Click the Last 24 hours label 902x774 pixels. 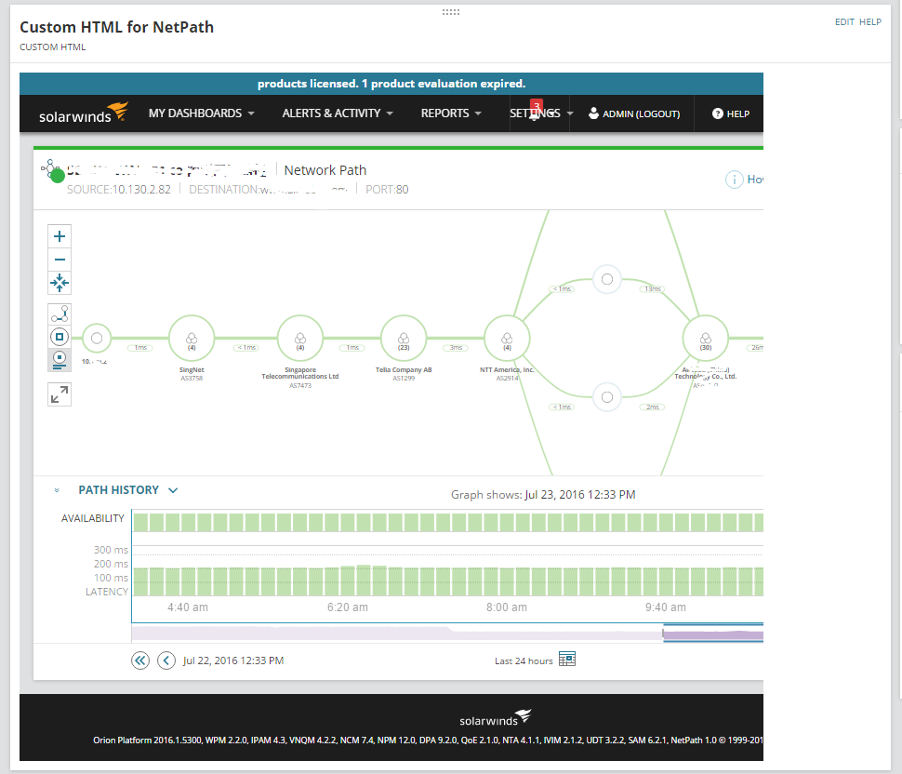524,661
